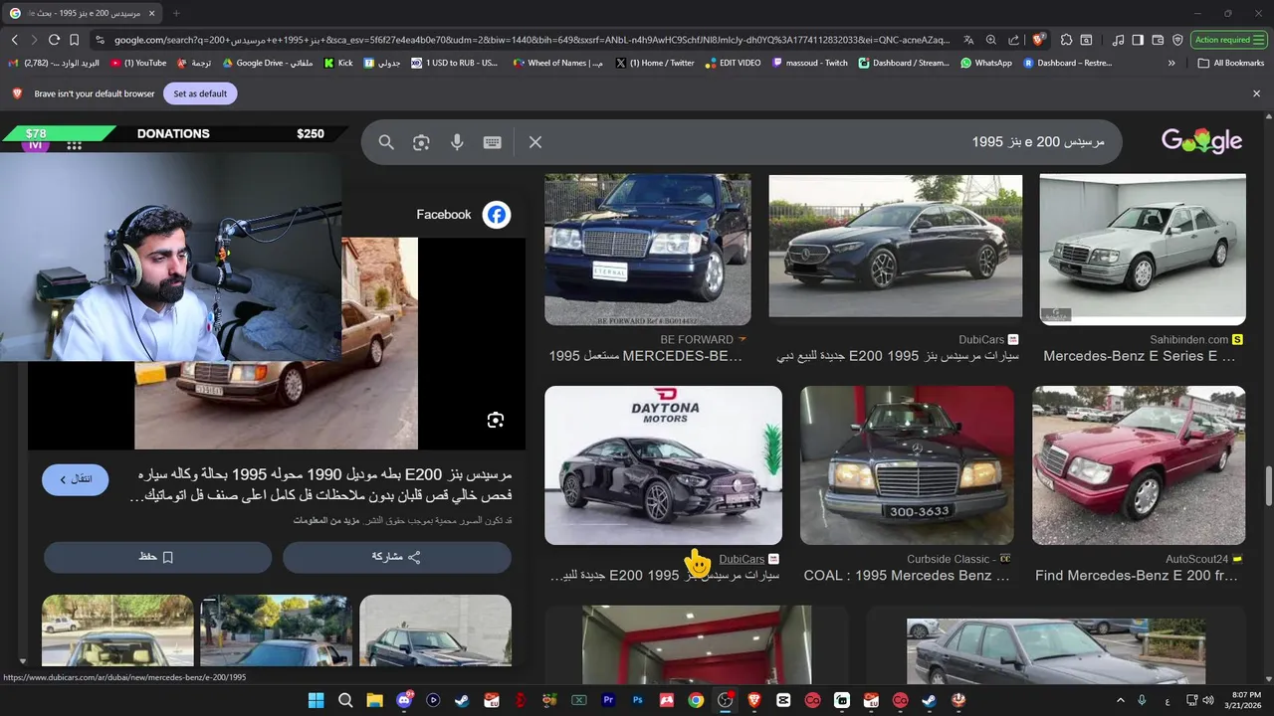Click DubiCars source link under Daytona image
The height and width of the screenshot is (716, 1274).
tap(742, 559)
